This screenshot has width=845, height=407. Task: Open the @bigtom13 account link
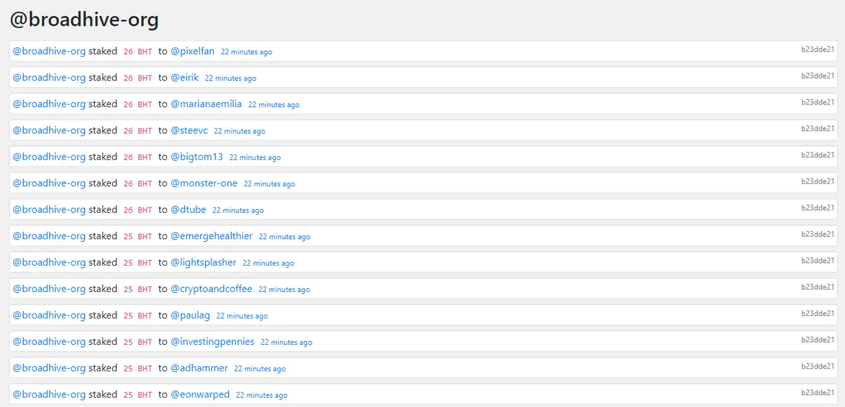[197, 157]
